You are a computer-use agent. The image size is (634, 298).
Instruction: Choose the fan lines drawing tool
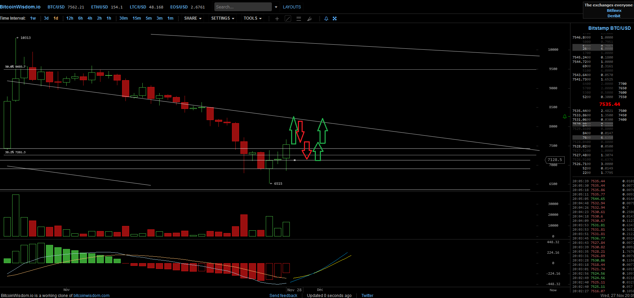click(x=309, y=19)
